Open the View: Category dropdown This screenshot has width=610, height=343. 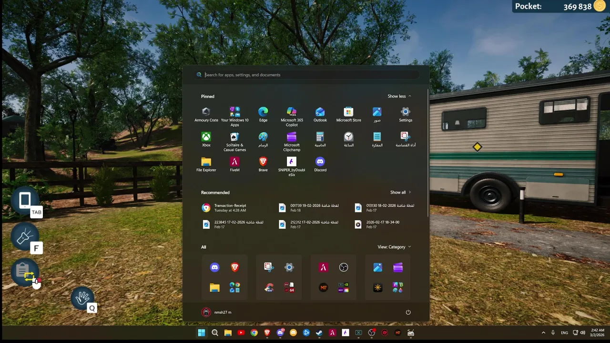tap(394, 247)
